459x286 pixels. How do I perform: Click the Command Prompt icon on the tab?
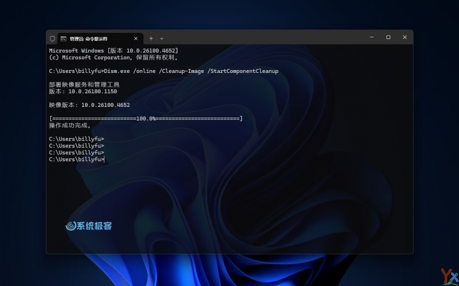63,38
